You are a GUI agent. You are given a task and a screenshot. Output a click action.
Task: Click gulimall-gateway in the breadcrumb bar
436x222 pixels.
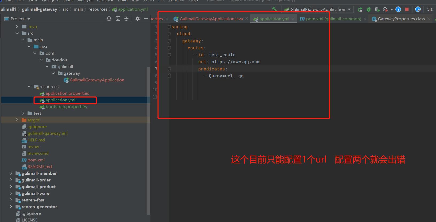40,9
